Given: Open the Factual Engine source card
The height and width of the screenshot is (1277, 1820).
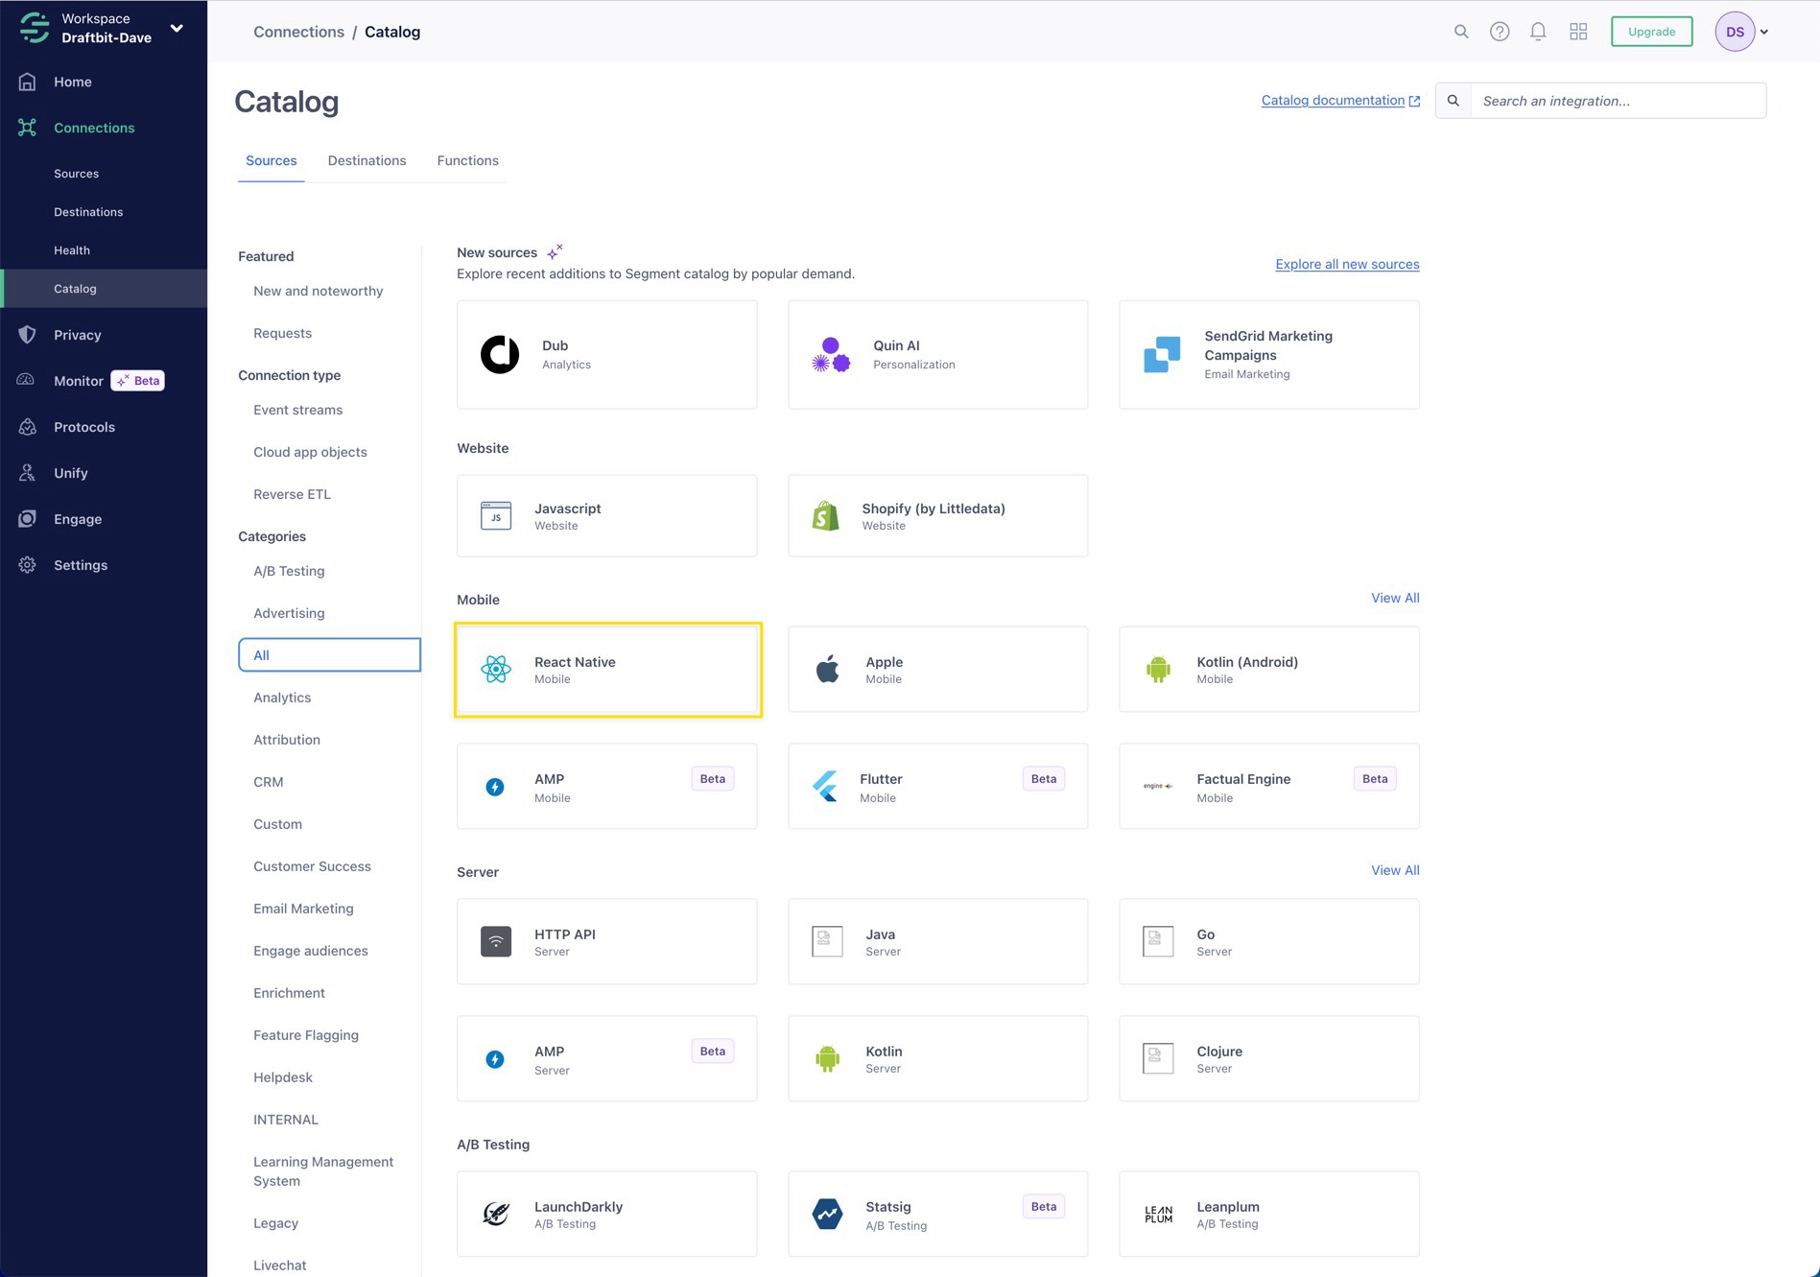Looking at the screenshot, I should [x=1268, y=787].
